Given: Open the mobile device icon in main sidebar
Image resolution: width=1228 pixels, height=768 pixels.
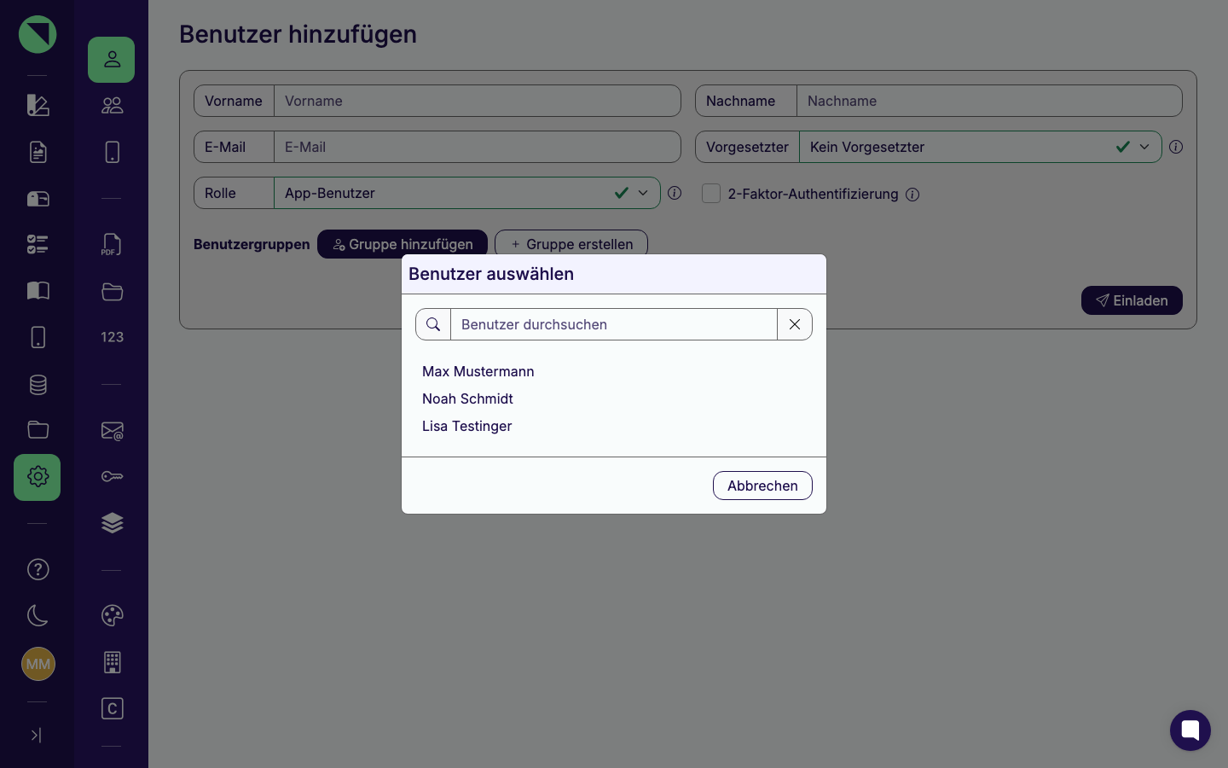Looking at the screenshot, I should tap(38, 337).
